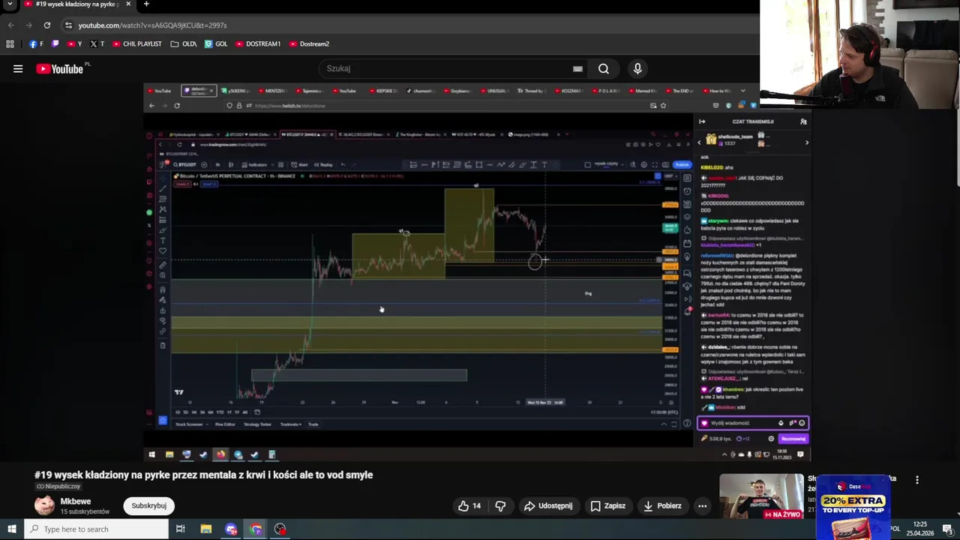Screen dimensions: 960x540
Task: Open a new browser tab
Action: point(146,4)
